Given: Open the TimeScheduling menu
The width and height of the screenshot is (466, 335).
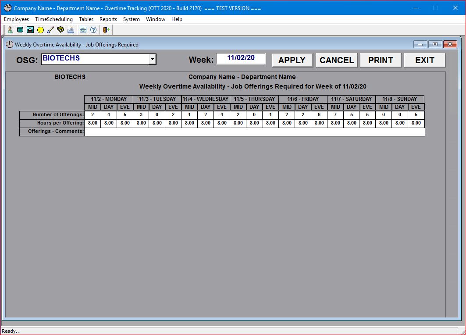Looking at the screenshot, I should [54, 19].
